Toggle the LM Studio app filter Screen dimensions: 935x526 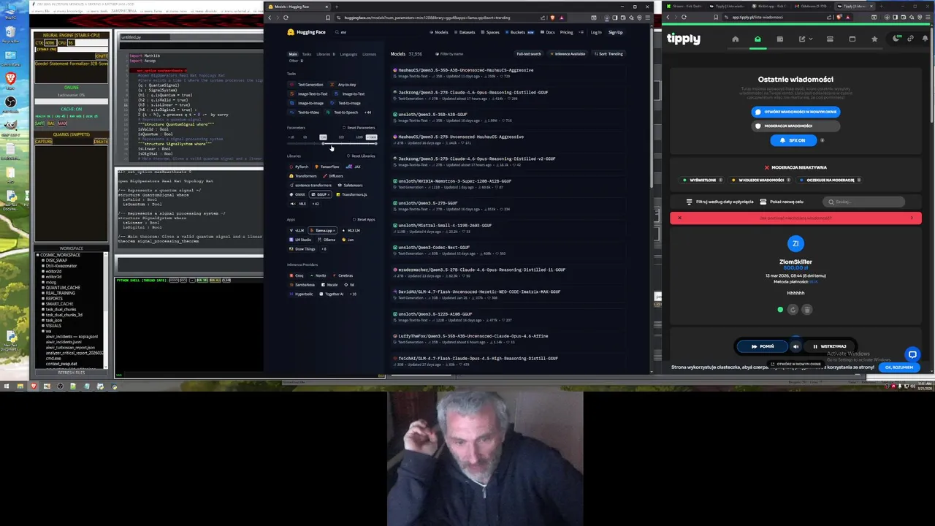(x=300, y=240)
